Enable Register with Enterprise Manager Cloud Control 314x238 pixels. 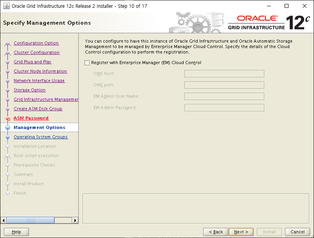(87, 63)
